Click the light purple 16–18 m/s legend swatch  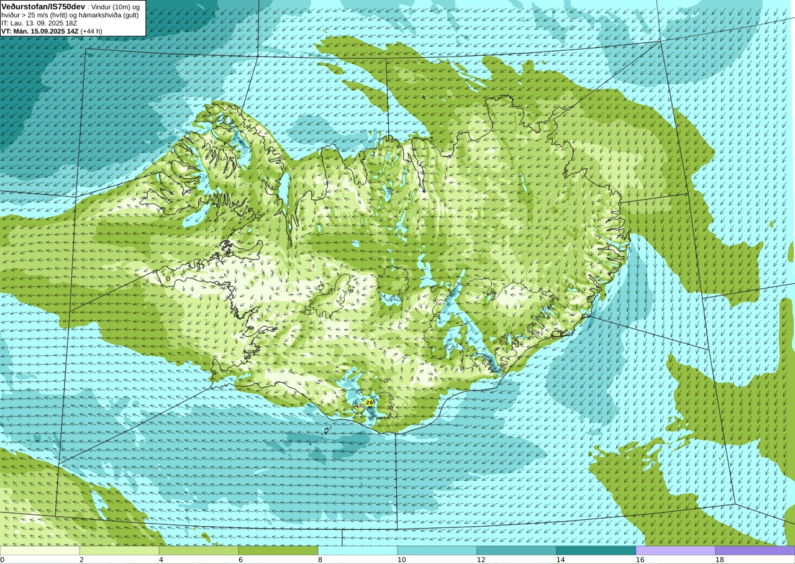coord(676,550)
